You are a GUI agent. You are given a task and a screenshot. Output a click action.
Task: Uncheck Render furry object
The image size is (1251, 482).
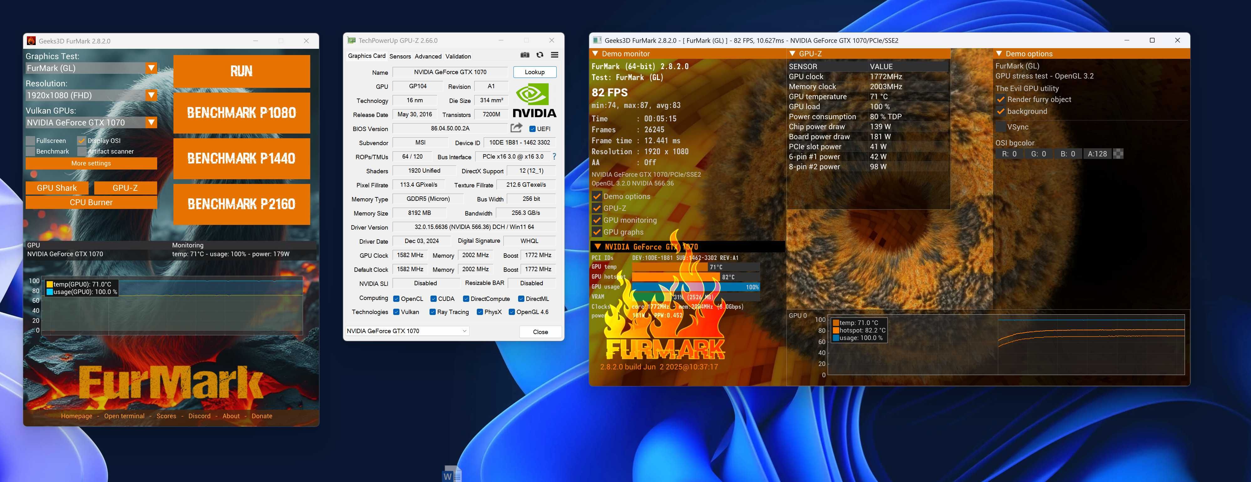[x=1001, y=99]
